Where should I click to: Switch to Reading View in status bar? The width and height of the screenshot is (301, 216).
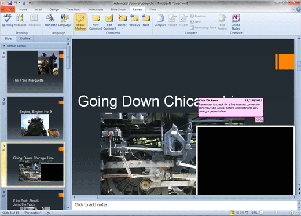(242, 213)
